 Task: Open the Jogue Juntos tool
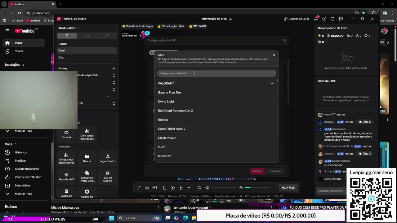pyautogui.click(x=108, y=159)
